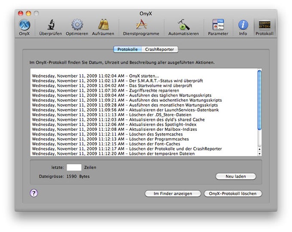Select the Spotlight-Index log line
The width and height of the screenshot is (292, 232).
coord(114,124)
